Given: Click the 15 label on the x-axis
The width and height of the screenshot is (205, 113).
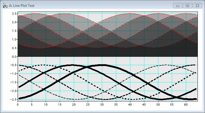Looking at the screenshot, I should click(60, 105).
